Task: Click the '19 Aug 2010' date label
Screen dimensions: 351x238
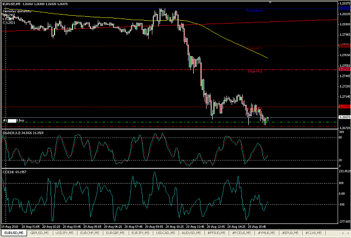Action: (10, 227)
